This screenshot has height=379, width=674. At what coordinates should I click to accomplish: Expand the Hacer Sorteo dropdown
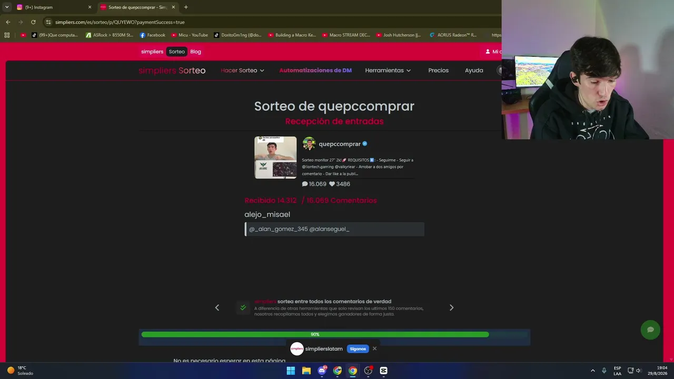(243, 71)
